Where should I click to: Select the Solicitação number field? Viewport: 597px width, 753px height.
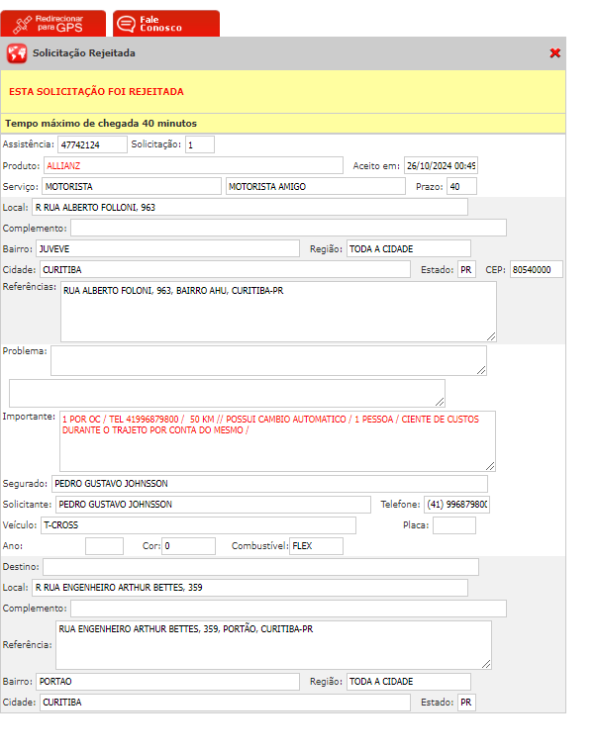coord(200,144)
